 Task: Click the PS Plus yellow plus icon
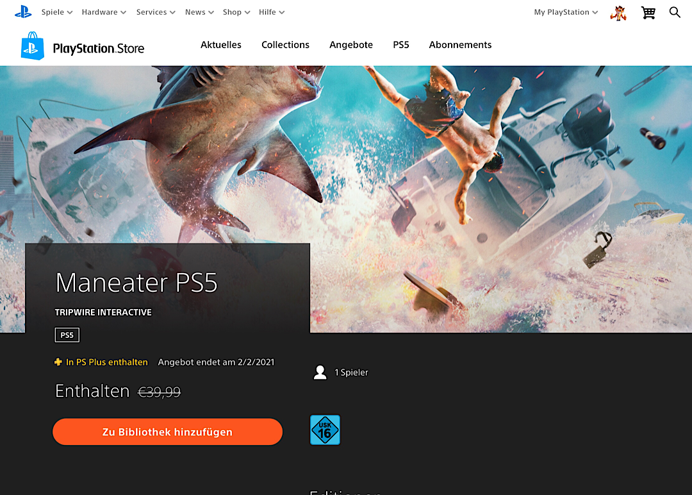click(58, 362)
